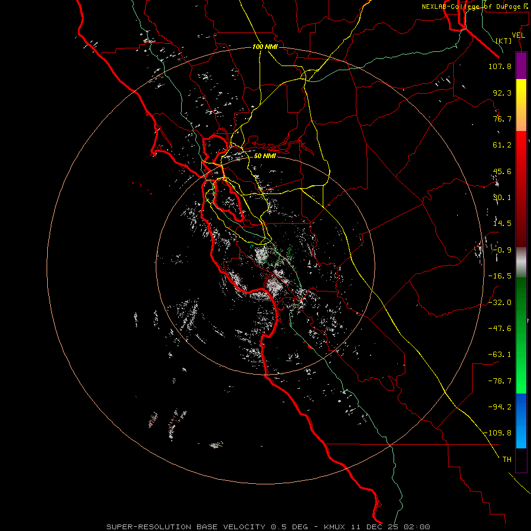
Task: Click the 107.8 velocity scale value
Action: click(500, 66)
